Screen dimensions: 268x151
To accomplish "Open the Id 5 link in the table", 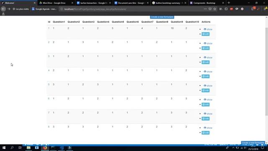I will coord(49,84).
